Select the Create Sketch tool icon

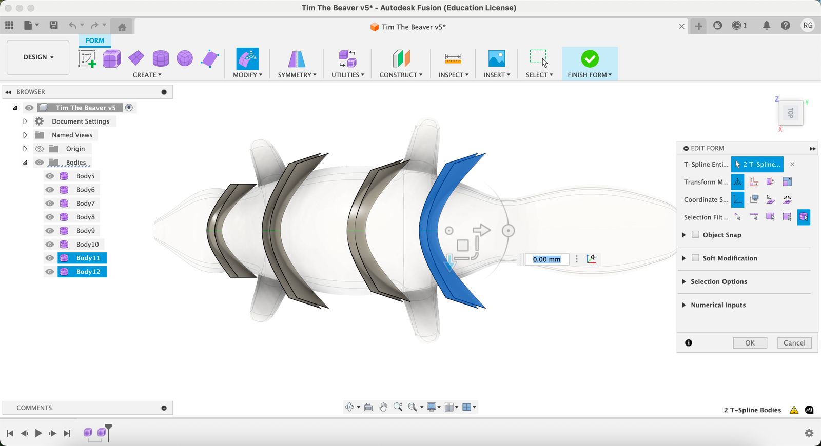point(87,58)
